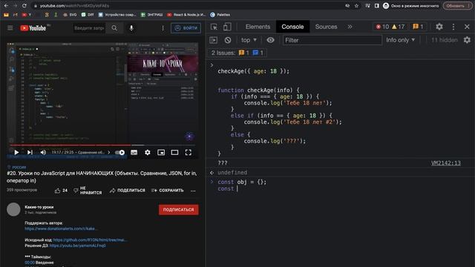Mute the video volume speaker icon
The height and width of the screenshot is (267, 475).
click(43, 152)
